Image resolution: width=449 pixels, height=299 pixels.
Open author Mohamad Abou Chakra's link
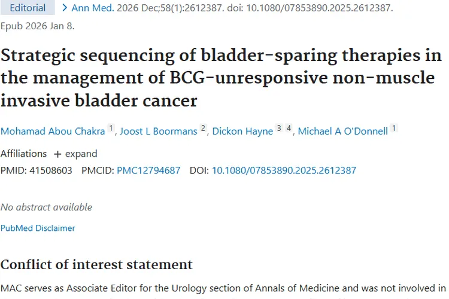(x=53, y=132)
